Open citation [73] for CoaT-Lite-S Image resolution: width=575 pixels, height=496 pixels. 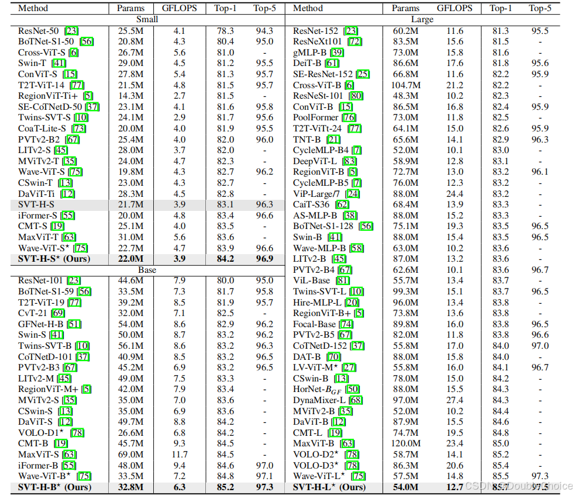coord(79,129)
